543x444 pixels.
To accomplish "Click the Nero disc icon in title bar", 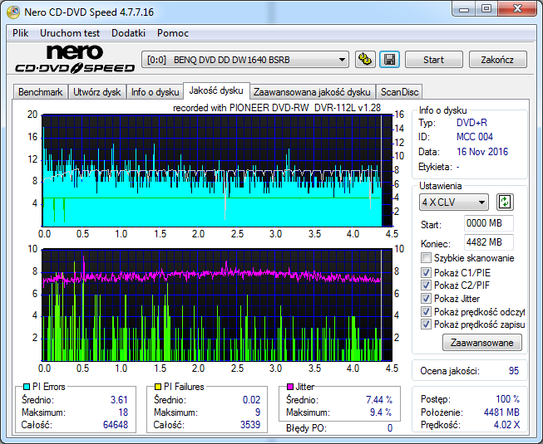I will click(13, 12).
